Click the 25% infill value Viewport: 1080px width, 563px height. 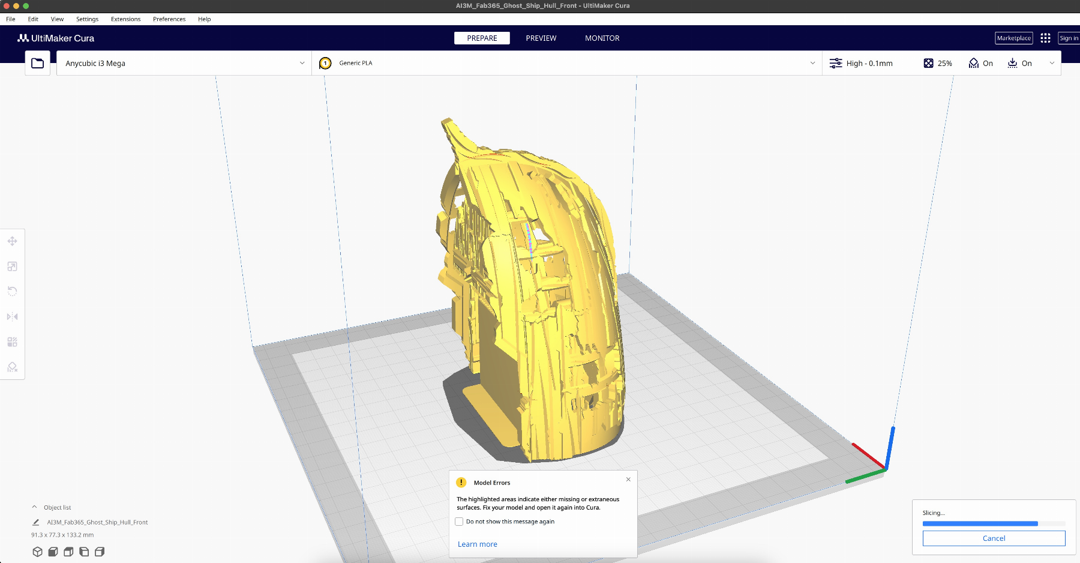(x=945, y=63)
